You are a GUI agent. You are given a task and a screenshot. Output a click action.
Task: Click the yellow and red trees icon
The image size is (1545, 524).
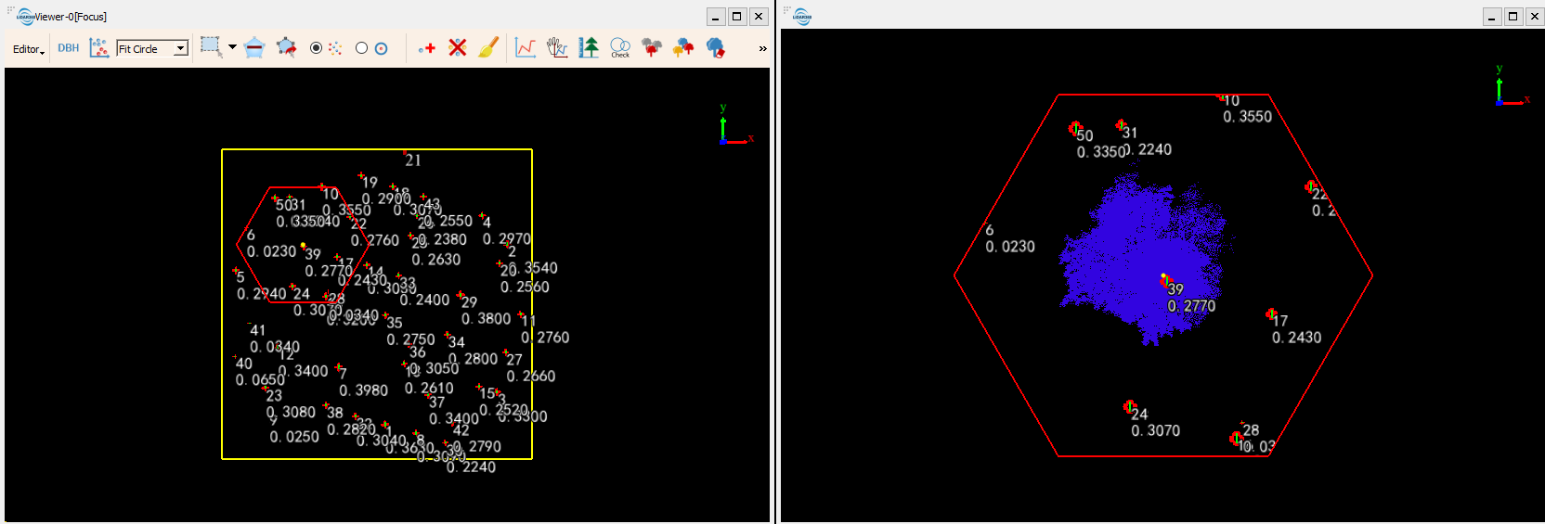pos(683,48)
